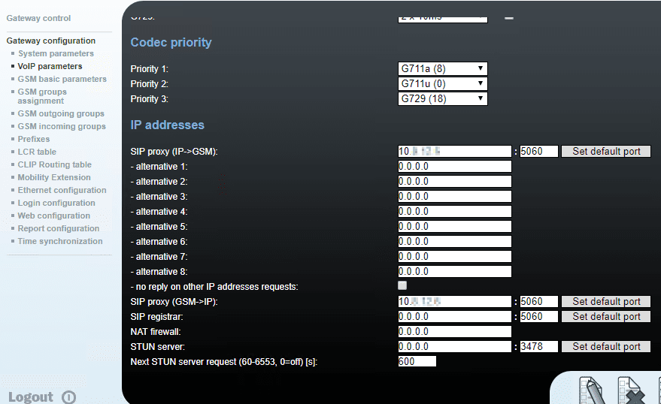
Task: Click alternative 4 IP address field
Action: (454, 211)
